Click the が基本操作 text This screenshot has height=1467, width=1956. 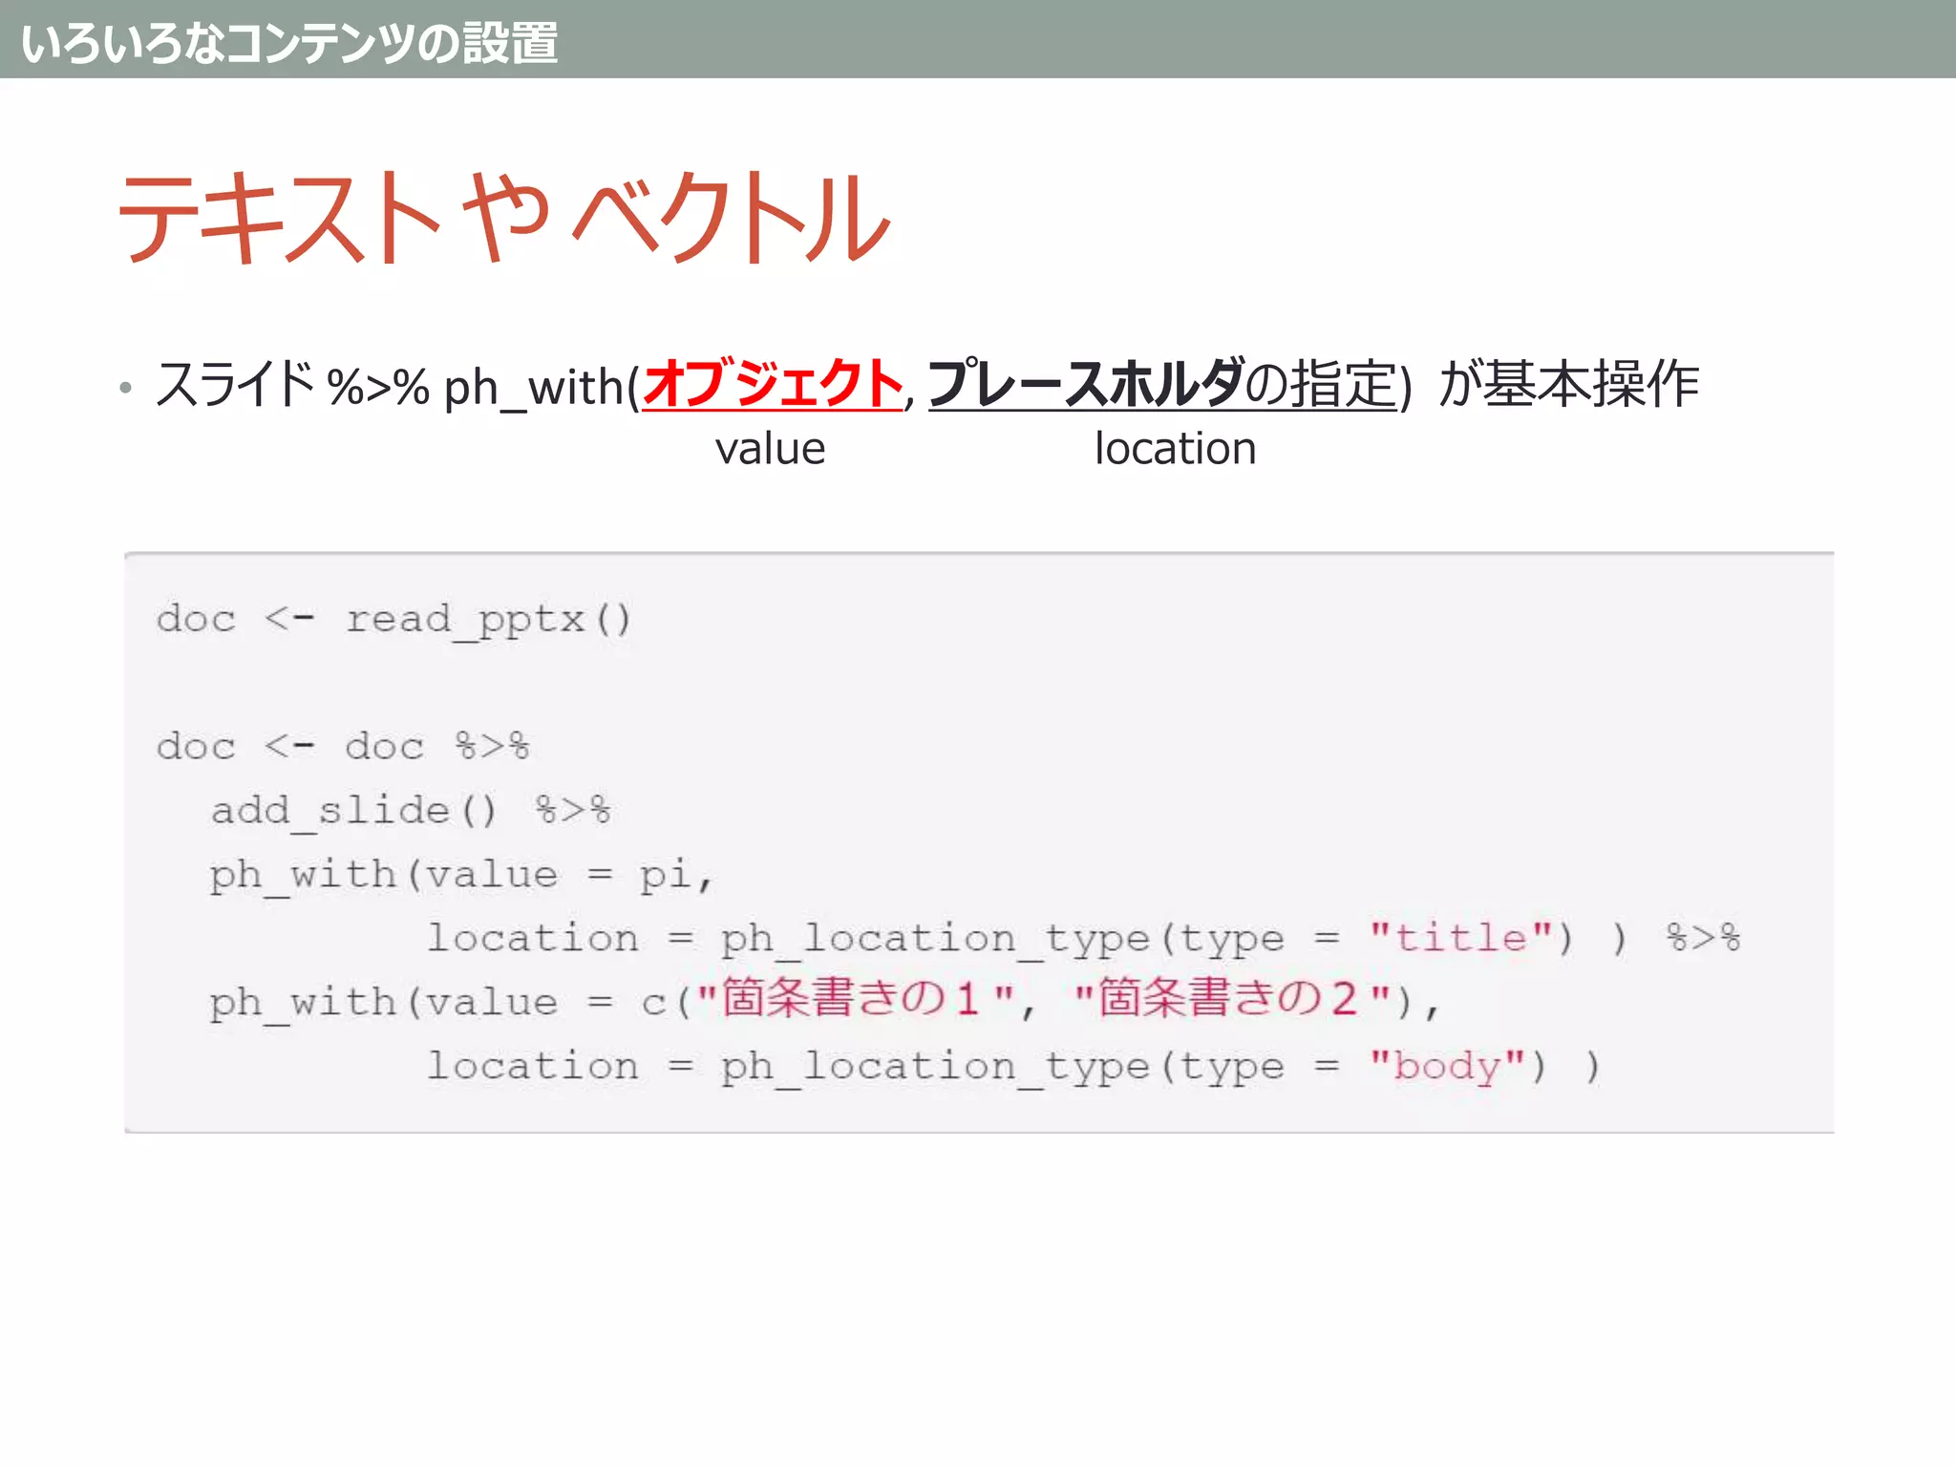coord(1568,384)
